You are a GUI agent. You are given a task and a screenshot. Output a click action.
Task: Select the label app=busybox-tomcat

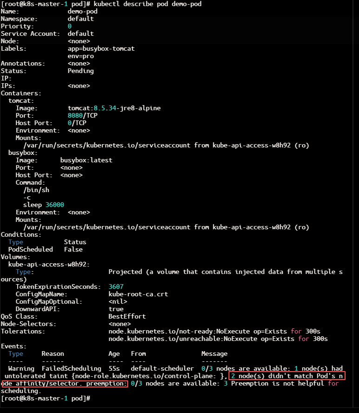click(101, 48)
